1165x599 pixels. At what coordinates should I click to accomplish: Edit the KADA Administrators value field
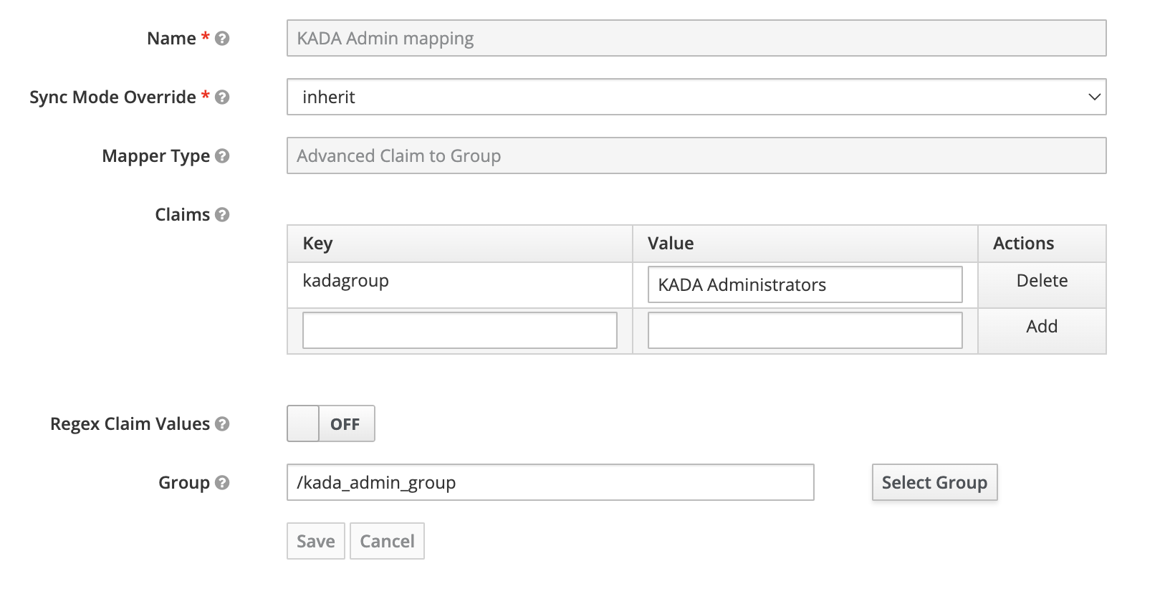(804, 285)
